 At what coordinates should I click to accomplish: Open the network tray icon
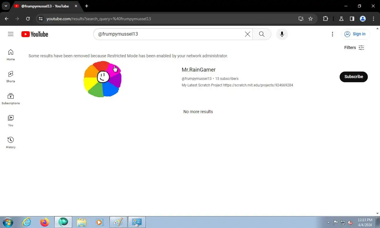343,222
